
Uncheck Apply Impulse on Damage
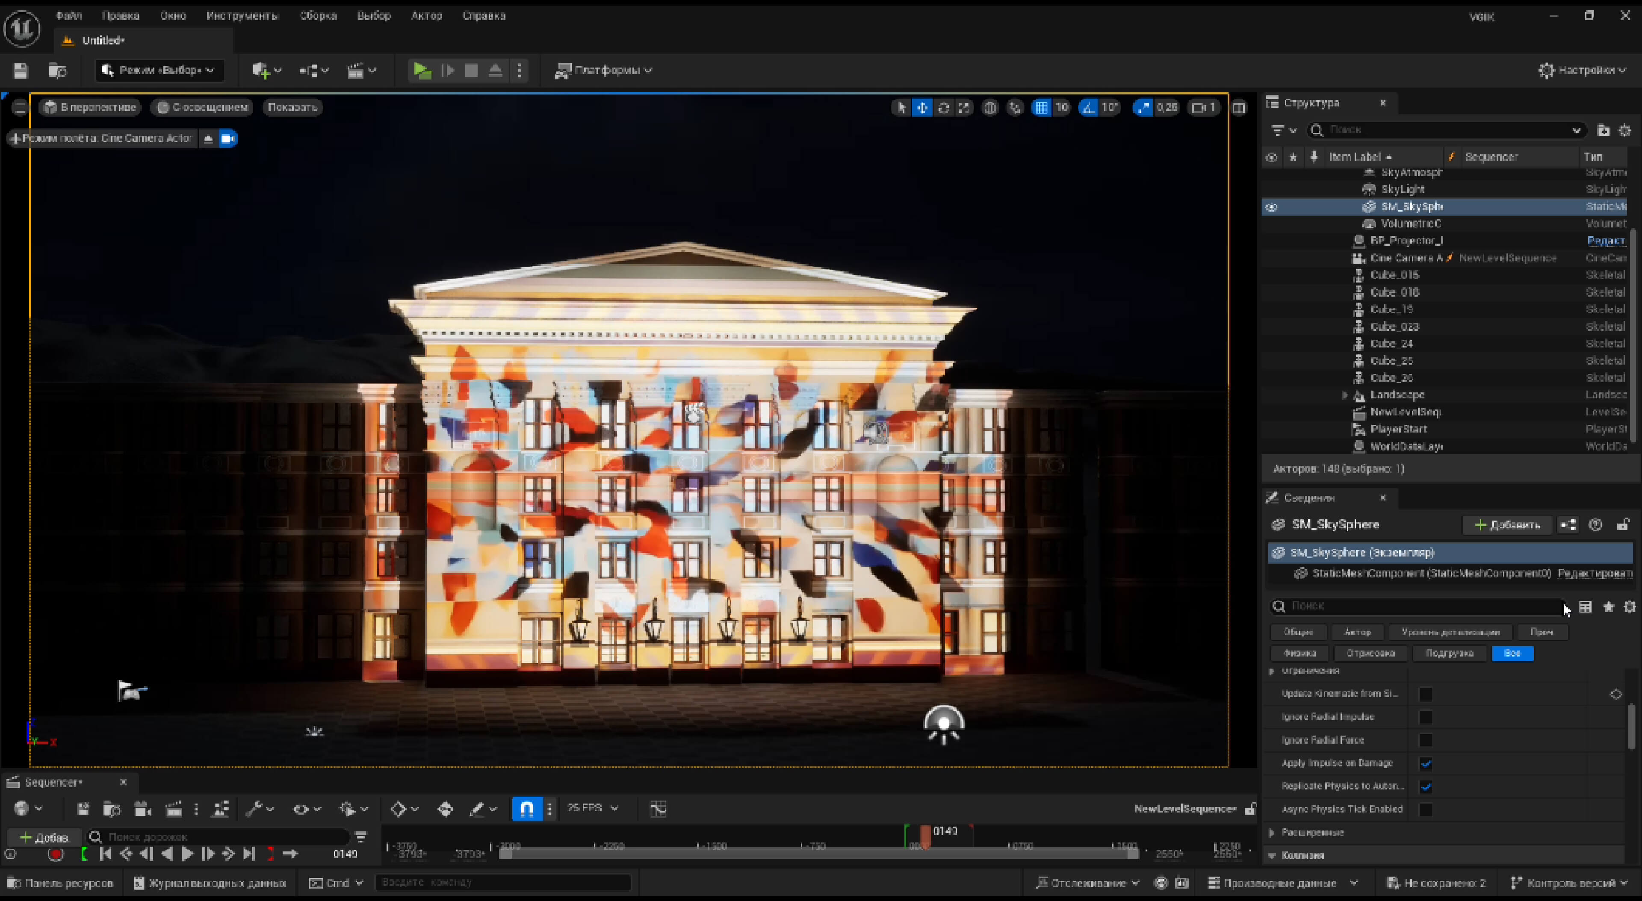[1425, 763]
